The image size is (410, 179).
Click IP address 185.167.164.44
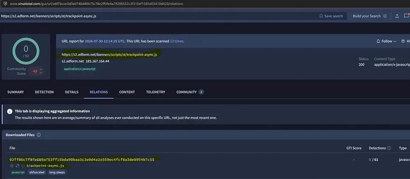coord(97,61)
